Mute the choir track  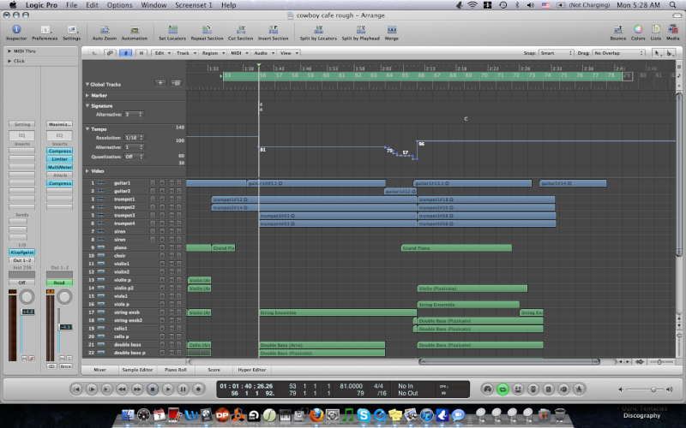[x=171, y=255]
